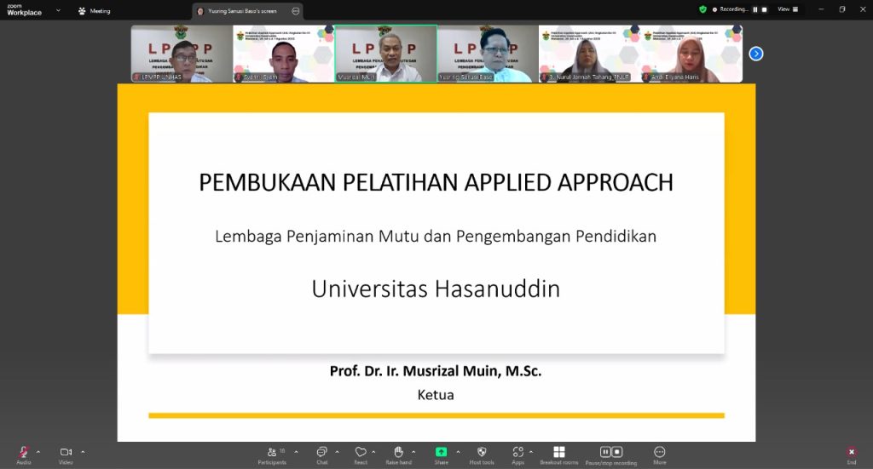Select Musrizal Muin's video thumbnail

(385, 54)
